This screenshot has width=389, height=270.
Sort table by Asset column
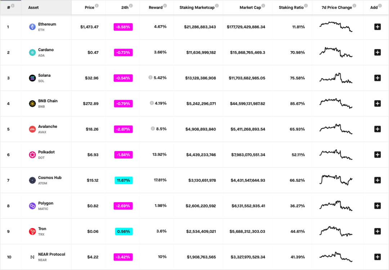point(33,8)
